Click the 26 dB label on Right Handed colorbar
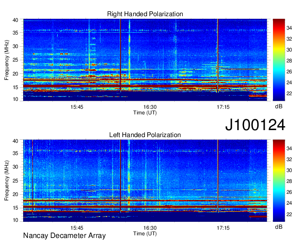The width and height of the screenshot is (297, 241). (x=289, y=72)
